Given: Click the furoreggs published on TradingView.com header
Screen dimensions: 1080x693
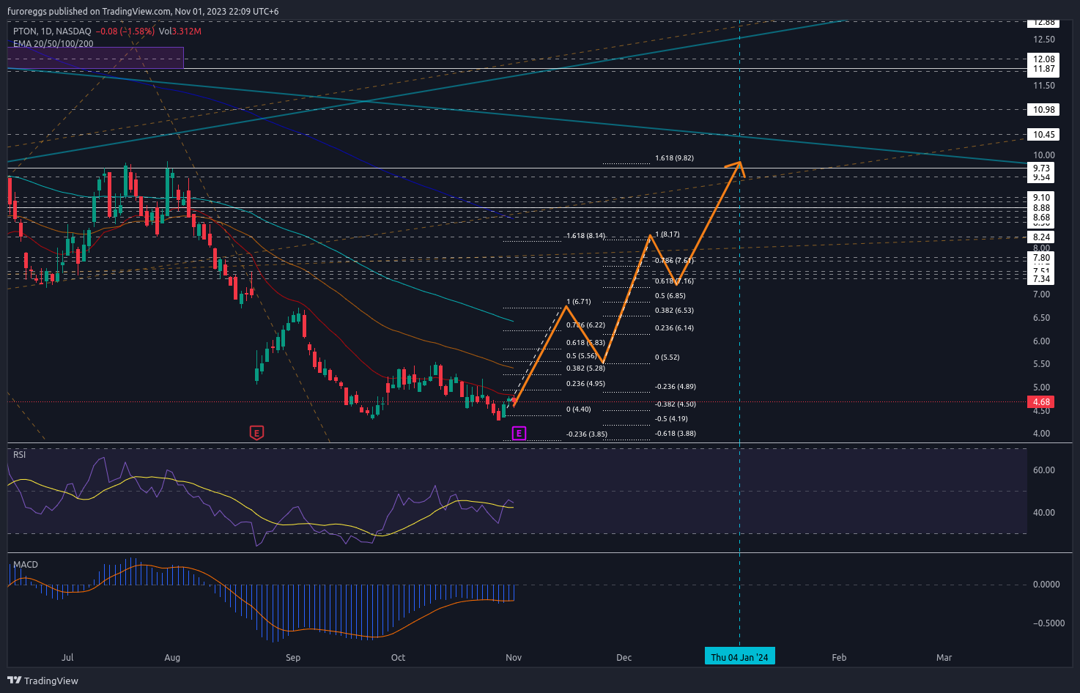Looking at the screenshot, I should (x=143, y=12).
